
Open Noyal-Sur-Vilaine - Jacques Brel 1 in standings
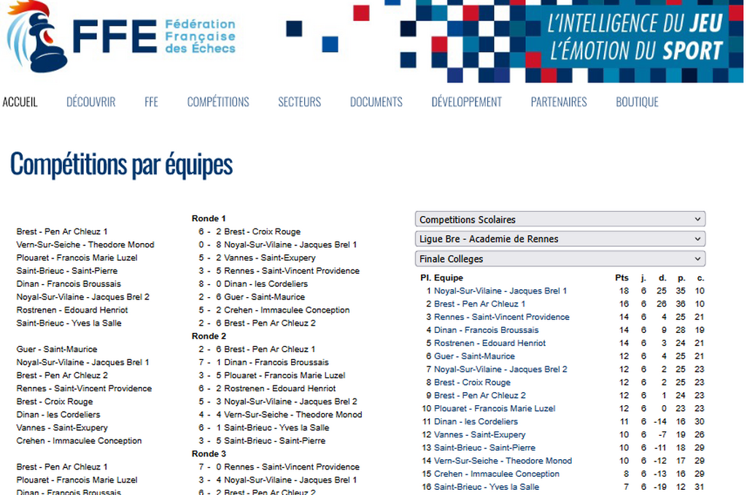pos(500,291)
